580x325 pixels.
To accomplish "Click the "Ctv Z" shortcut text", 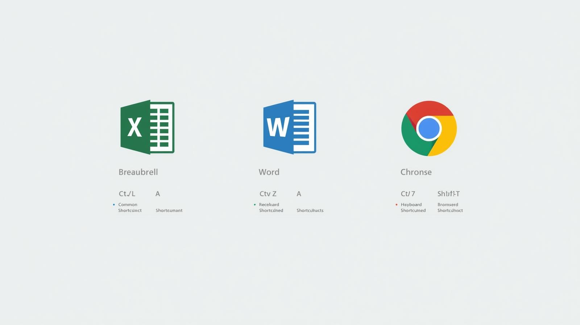I will [x=268, y=194].
